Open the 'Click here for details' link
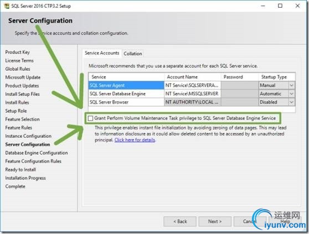Image resolution: width=309 pixels, height=234 pixels. point(135,140)
